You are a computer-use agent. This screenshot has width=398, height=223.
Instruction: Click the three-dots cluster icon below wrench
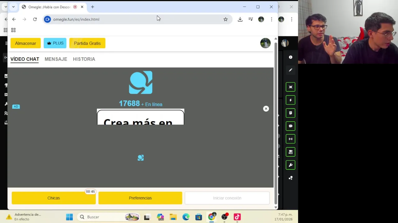point(290,178)
